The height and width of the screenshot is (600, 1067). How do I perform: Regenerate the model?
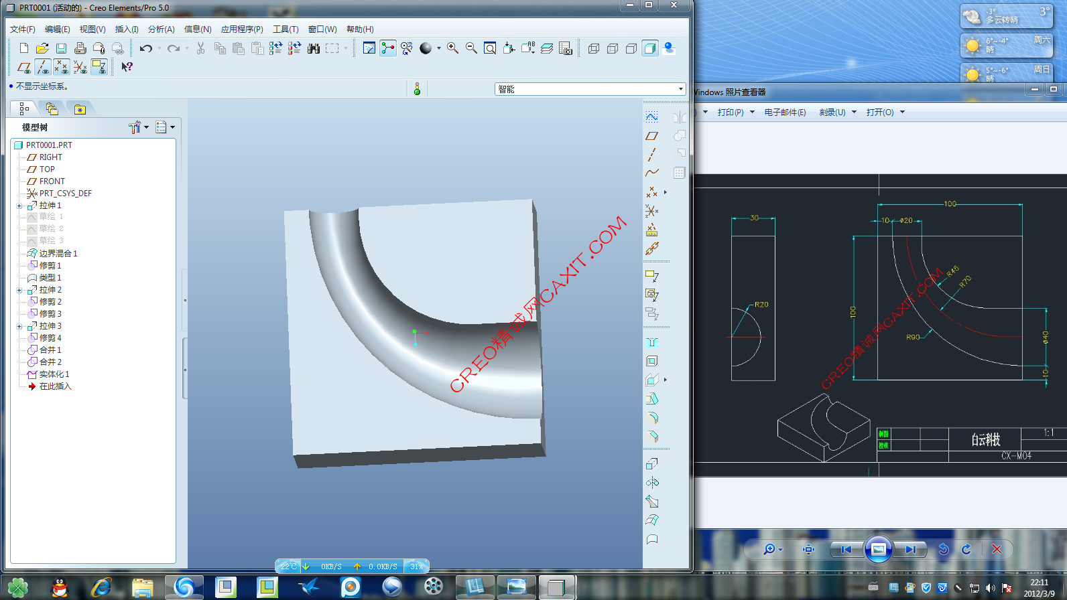(x=275, y=48)
